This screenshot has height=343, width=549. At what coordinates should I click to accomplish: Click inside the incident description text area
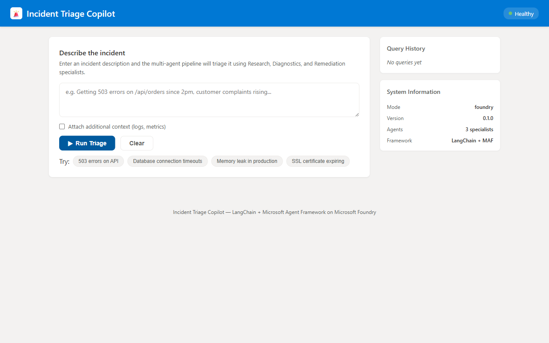(x=209, y=99)
